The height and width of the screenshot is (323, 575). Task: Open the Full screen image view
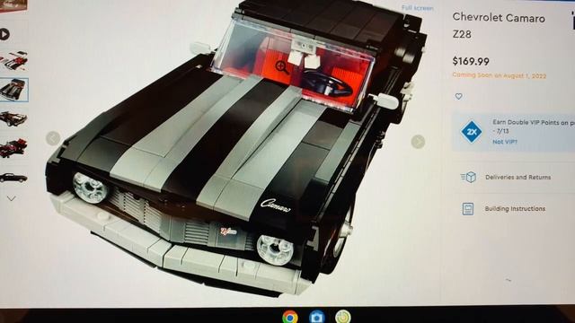tap(417, 8)
